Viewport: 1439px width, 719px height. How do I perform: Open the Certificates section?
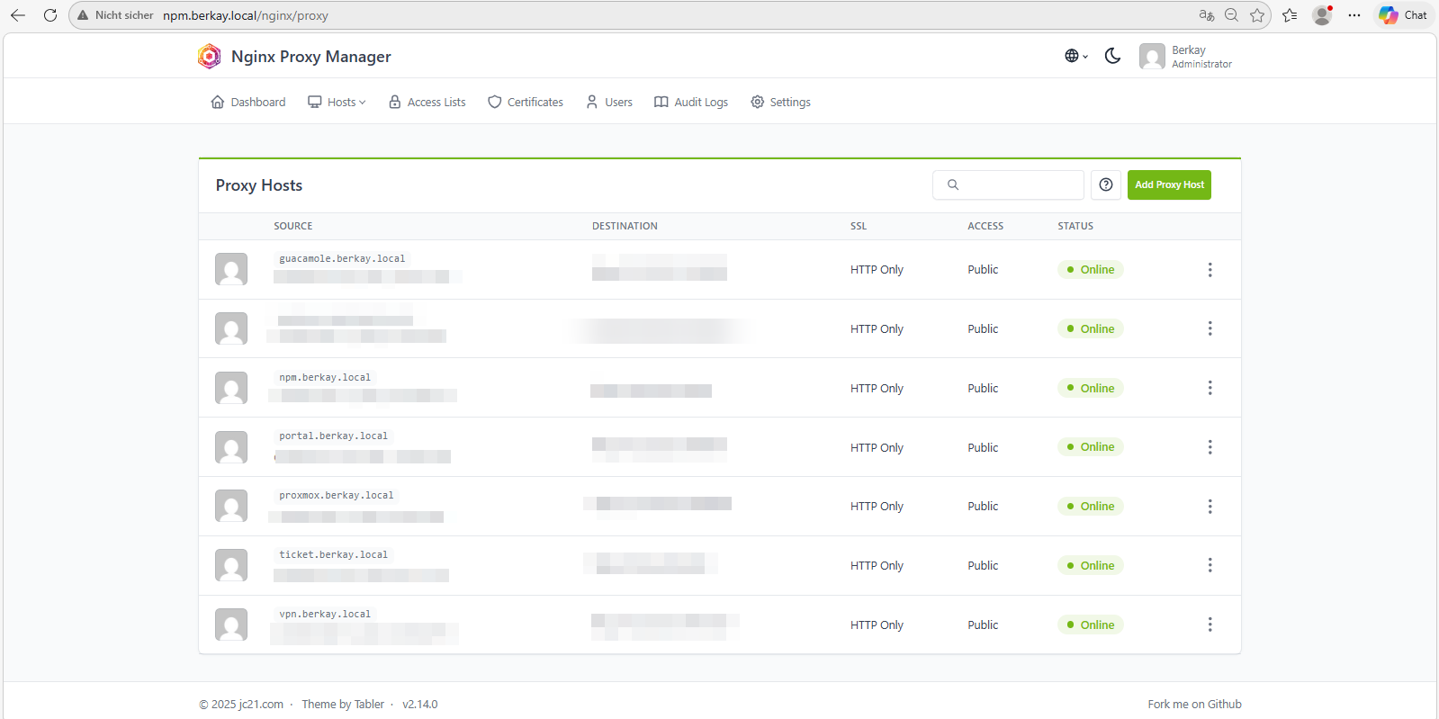click(x=526, y=103)
